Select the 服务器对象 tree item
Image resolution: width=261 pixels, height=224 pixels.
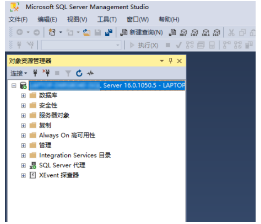[54, 115]
